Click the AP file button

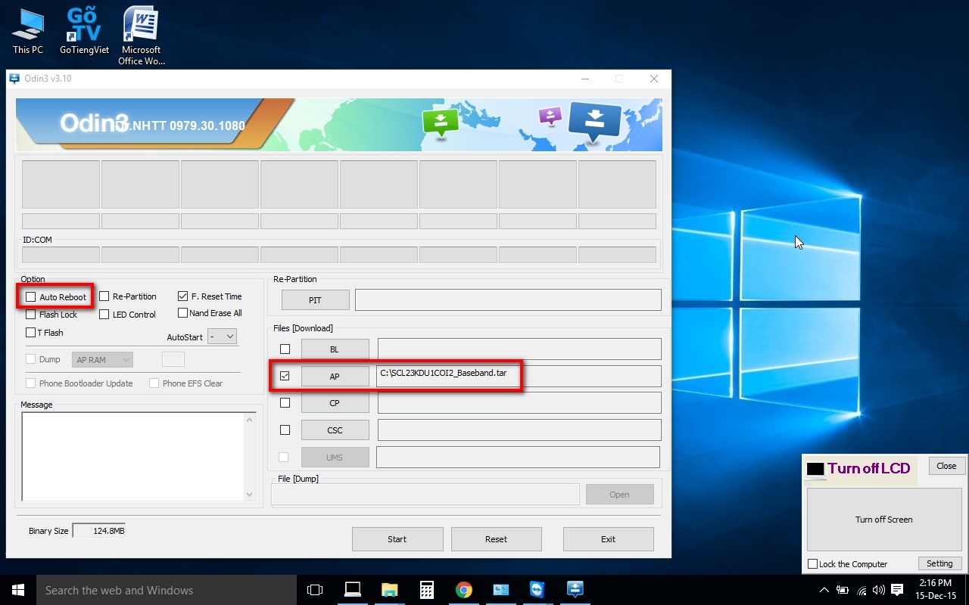coord(335,377)
